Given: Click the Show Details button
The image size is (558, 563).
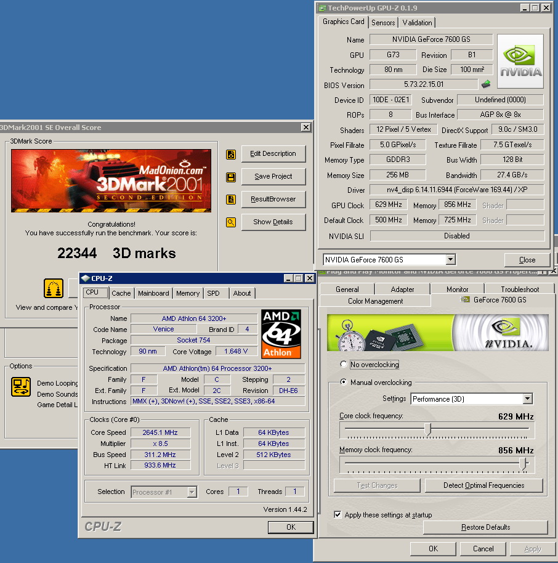Looking at the screenshot, I should (x=273, y=222).
